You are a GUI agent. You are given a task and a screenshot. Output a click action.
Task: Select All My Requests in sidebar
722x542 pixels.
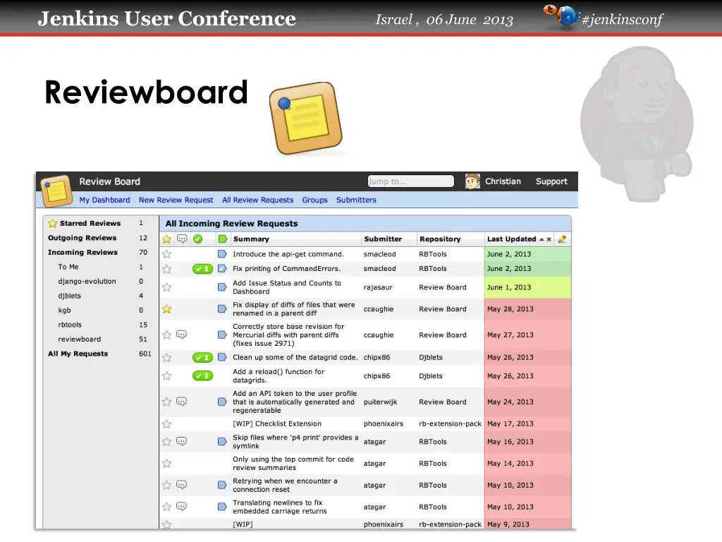[x=78, y=354]
